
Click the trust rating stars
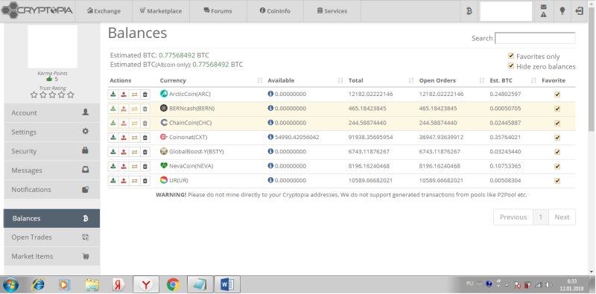pos(52,95)
